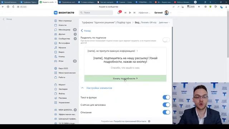Image resolution: width=229 pixels, height=129 pixels.
Task: Click the Клипы sidebar icon
Action: click(55, 57)
